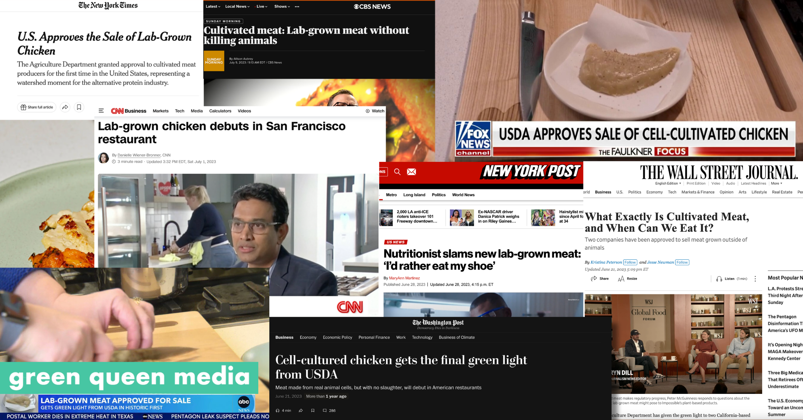Expand CBS Local News dropdown
Viewport: 803px width, 420px height.
[237, 6]
